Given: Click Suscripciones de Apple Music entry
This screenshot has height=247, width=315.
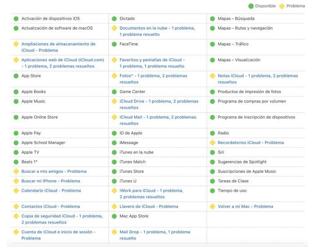Looking at the screenshot, I should [247, 172].
